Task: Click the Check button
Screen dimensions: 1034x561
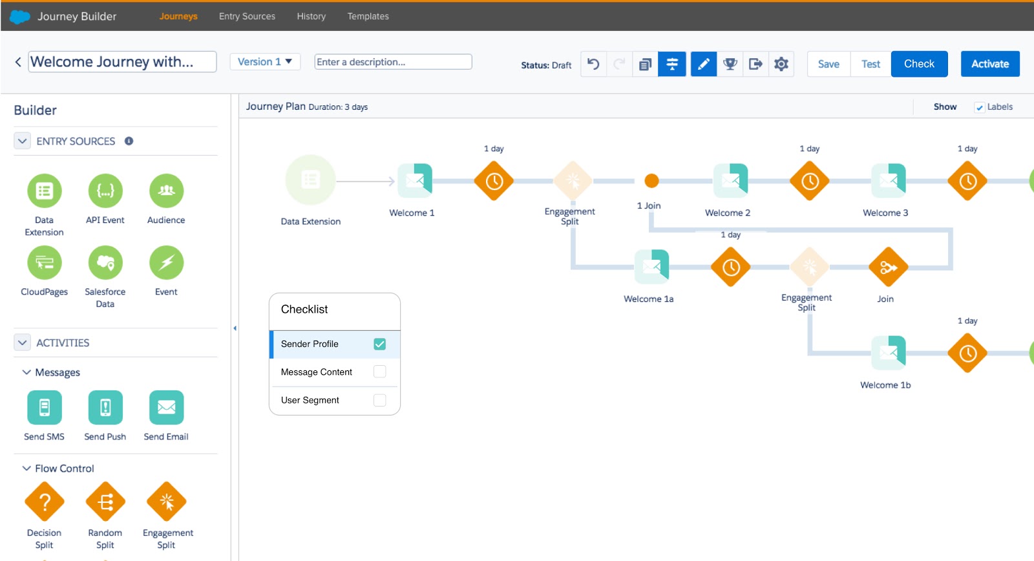Action: pyautogui.click(x=920, y=64)
